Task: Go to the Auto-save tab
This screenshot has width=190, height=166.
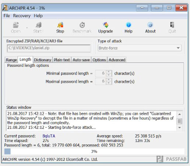Action: (x=81, y=60)
